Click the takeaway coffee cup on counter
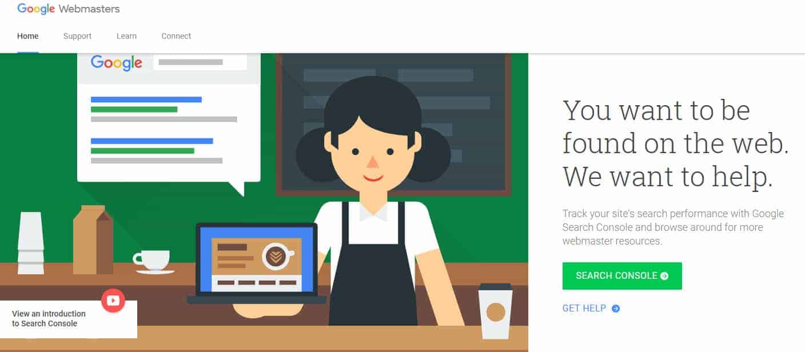The image size is (805, 352). 495,311
